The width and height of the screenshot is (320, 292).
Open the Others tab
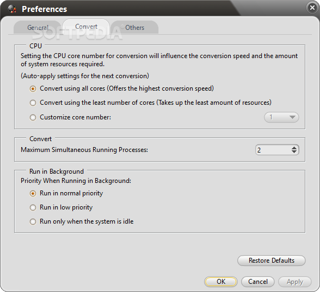[x=135, y=28]
